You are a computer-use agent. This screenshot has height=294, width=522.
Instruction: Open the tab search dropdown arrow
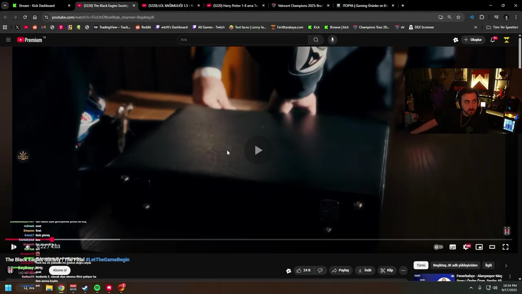click(4, 6)
